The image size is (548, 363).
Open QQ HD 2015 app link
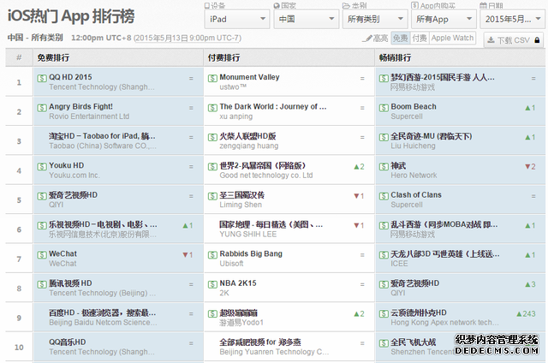click(x=70, y=77)
